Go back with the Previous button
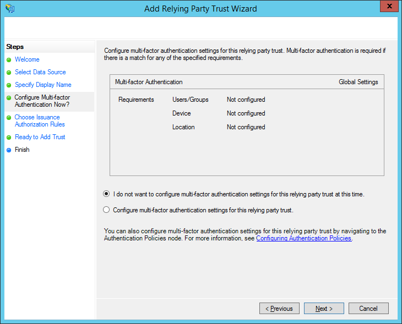The image size is (402, 324). click(279, 309)
